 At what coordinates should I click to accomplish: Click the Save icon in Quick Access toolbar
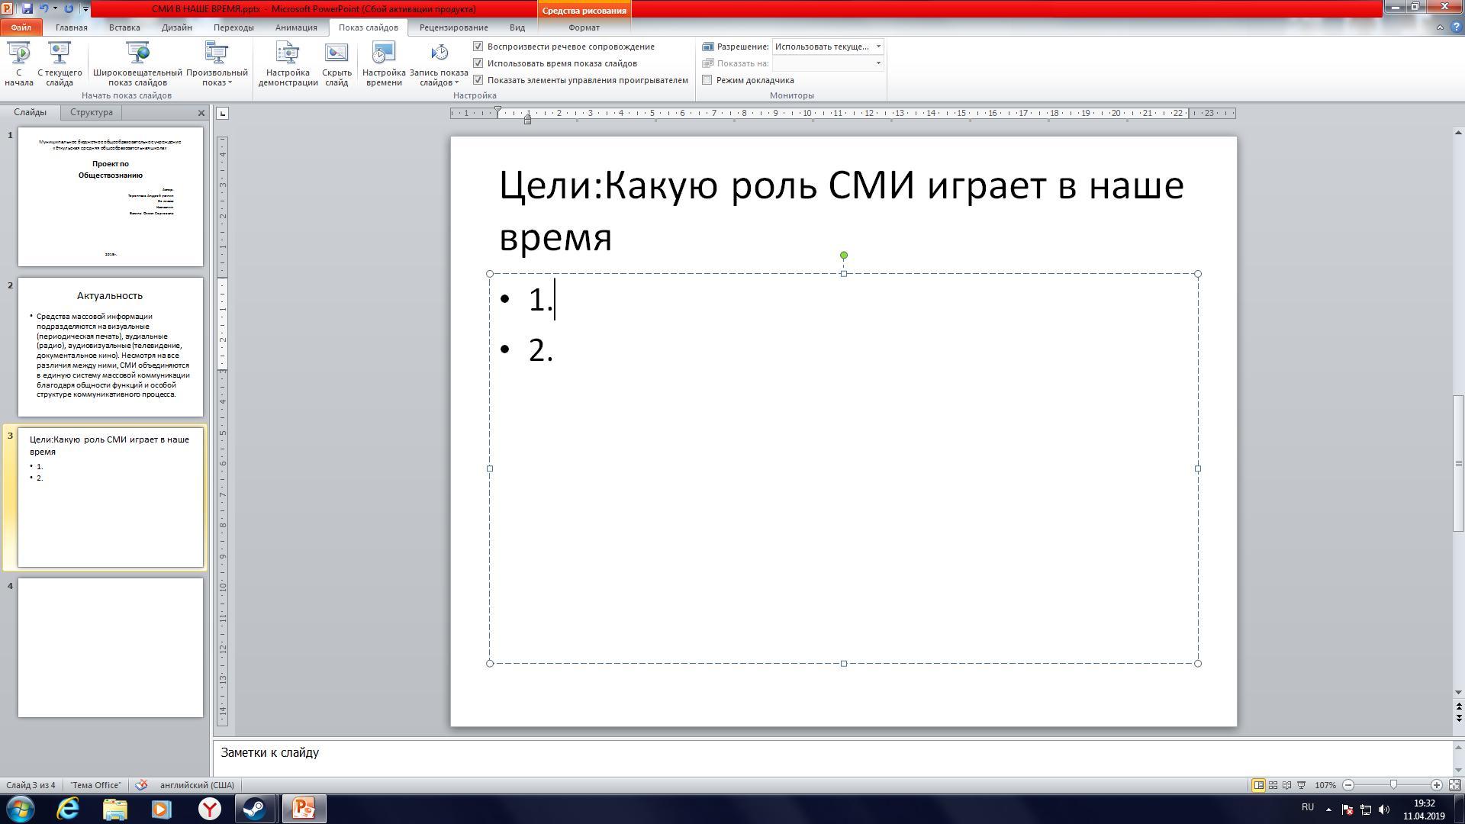(x=27, y=8)
